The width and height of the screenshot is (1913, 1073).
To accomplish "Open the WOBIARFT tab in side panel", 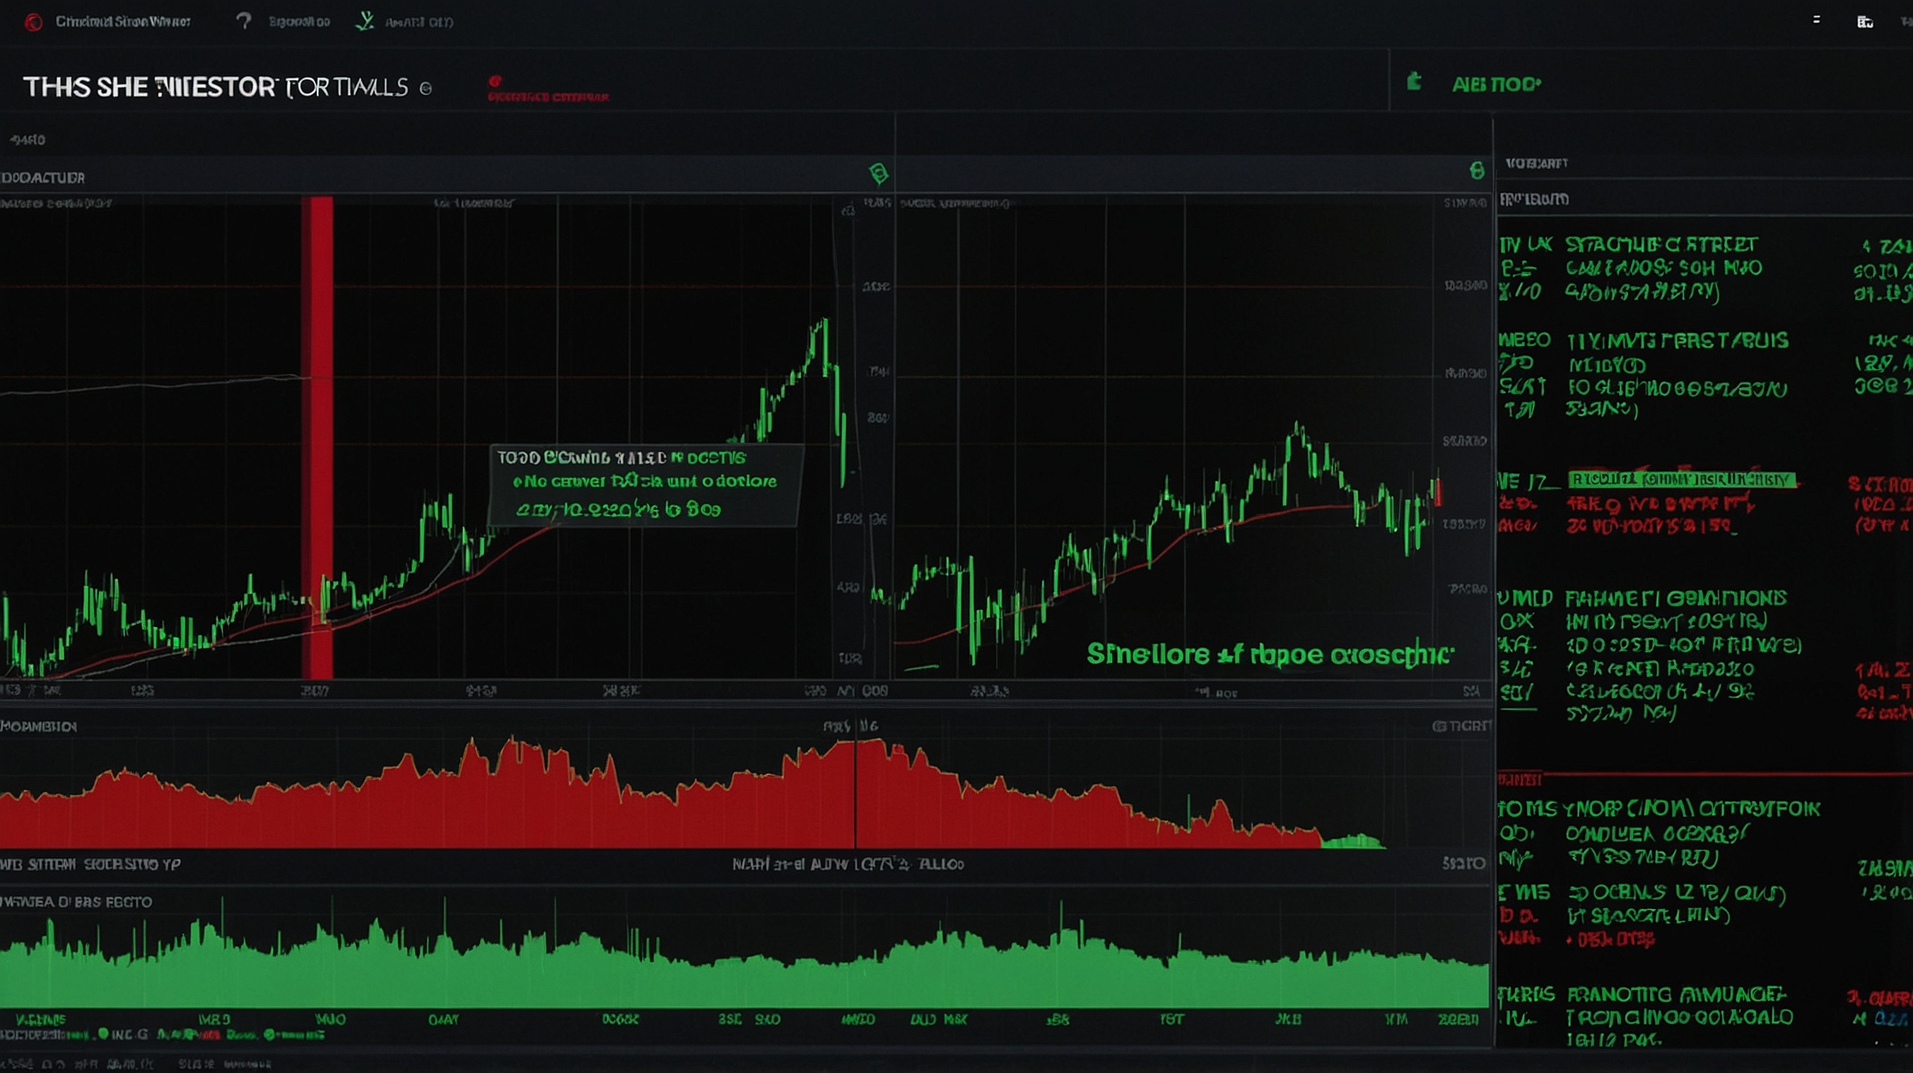I will 1536,163.
